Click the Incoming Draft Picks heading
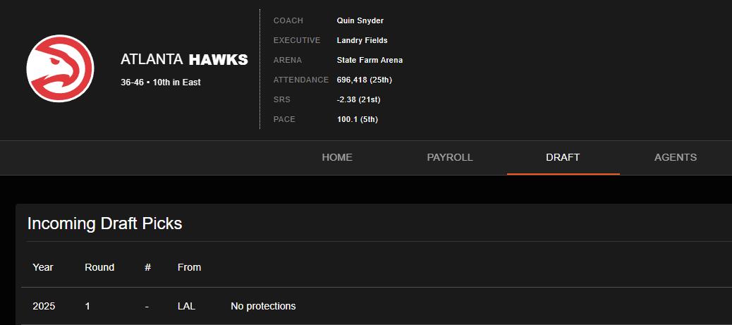This screenshot has width=732, height=325. click(x=104, y=223)
